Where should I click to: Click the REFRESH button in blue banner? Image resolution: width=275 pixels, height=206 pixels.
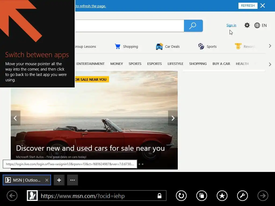(x=248, y=6)
